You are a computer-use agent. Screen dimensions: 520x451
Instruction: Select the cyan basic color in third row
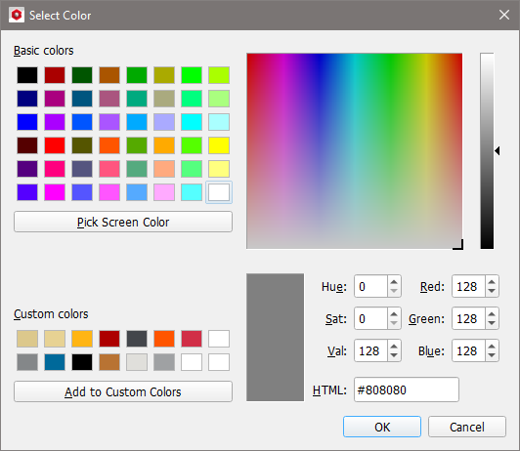[192, 122]
